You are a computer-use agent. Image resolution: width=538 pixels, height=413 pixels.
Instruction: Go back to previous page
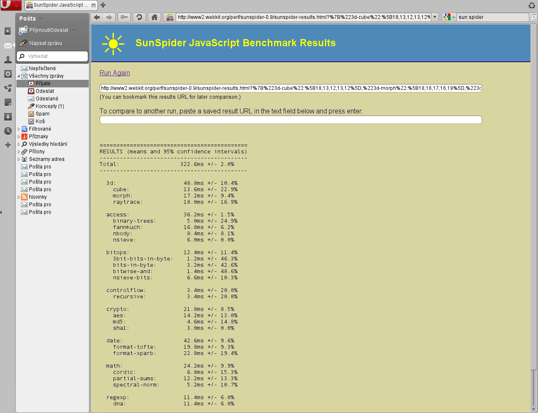(x=97, y=17)
